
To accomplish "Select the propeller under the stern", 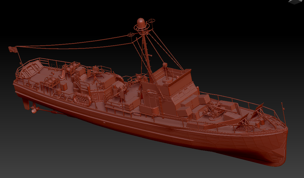I will (34, 110).
